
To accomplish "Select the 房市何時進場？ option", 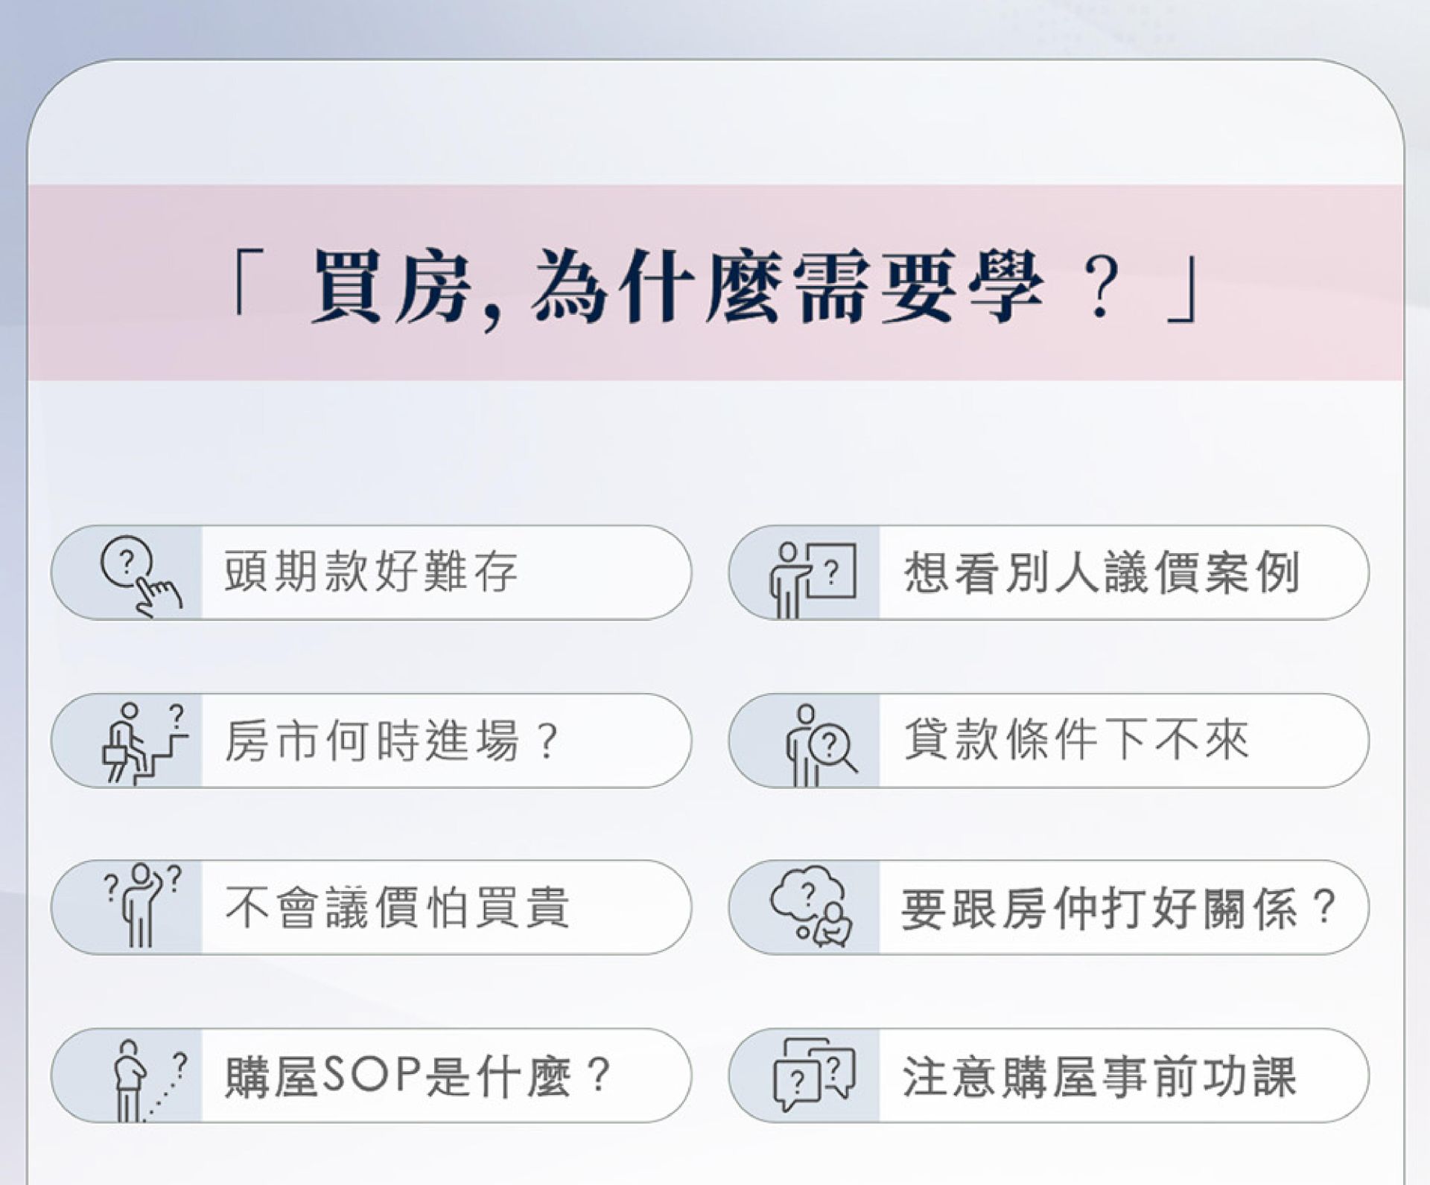I will (x=392, y=741).
